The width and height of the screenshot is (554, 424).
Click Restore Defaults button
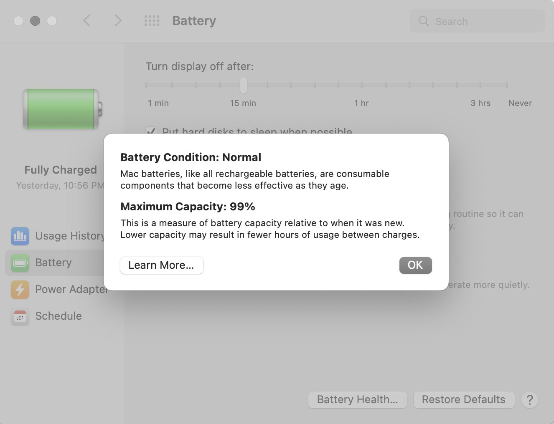click(x=464, y=400)
